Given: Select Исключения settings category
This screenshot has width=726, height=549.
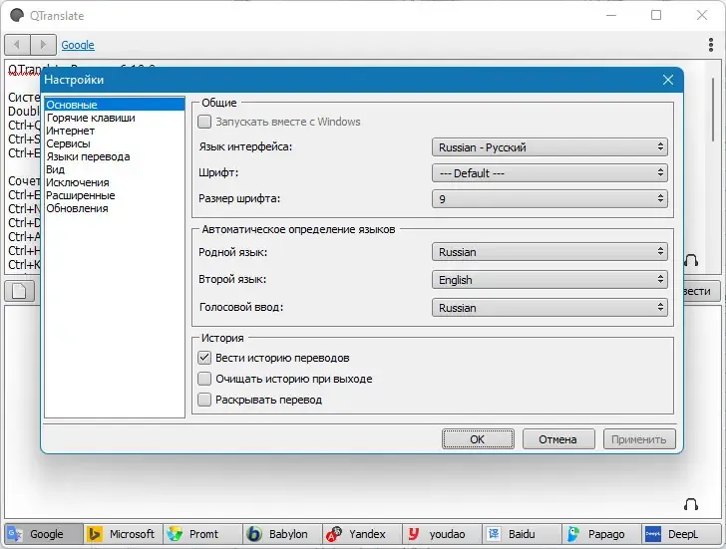Looking at the screenshot, I should coord(115,182).
